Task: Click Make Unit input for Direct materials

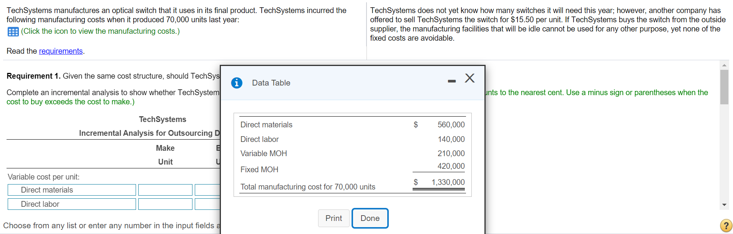Action: tap(165, 190)
